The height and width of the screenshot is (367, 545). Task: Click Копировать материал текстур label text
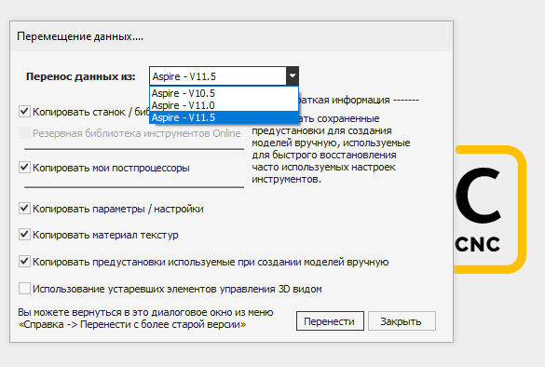[x=105, y=235]
